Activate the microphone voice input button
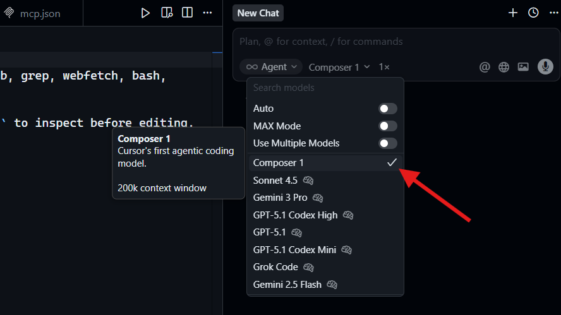 point(545,67)
